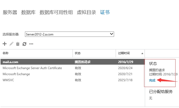This screenshot has width=179, height=108.
Task: Open the 虚拟目录 tab
Action: point(86,12)
